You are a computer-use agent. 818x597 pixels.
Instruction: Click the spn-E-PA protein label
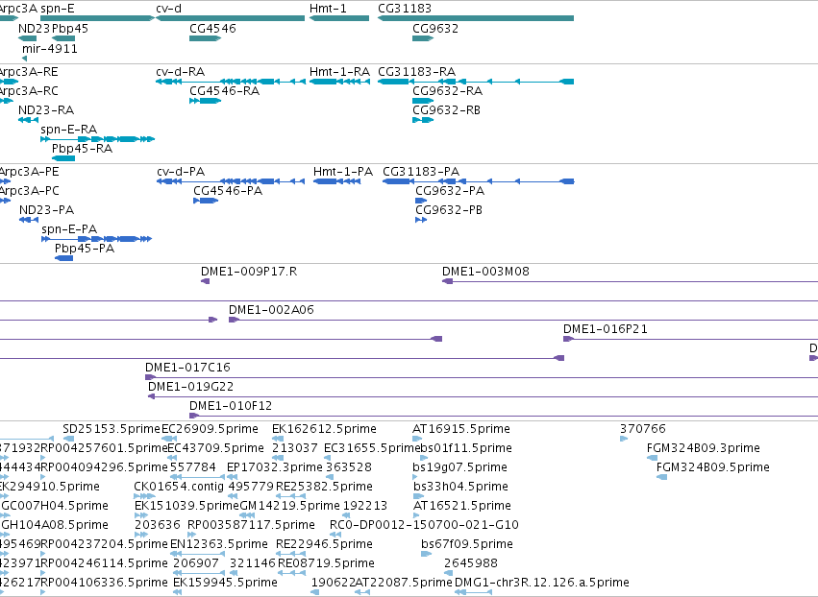click(x=69, y=229)
